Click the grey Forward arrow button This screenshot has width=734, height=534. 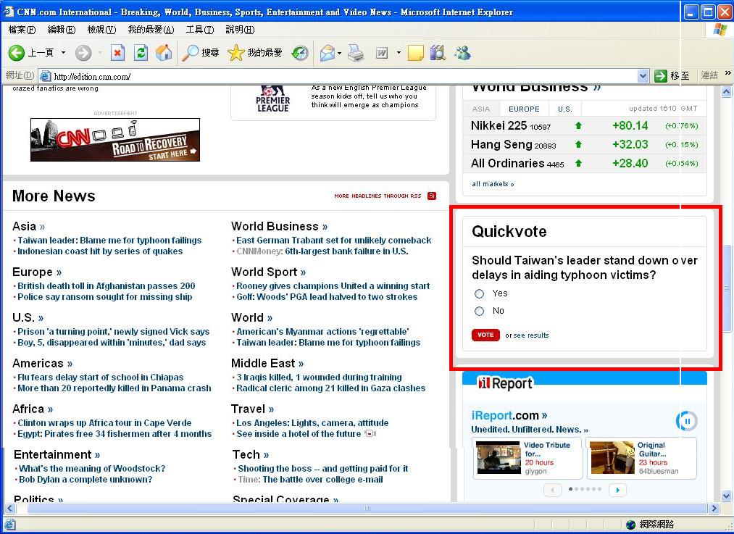[83, 53]
